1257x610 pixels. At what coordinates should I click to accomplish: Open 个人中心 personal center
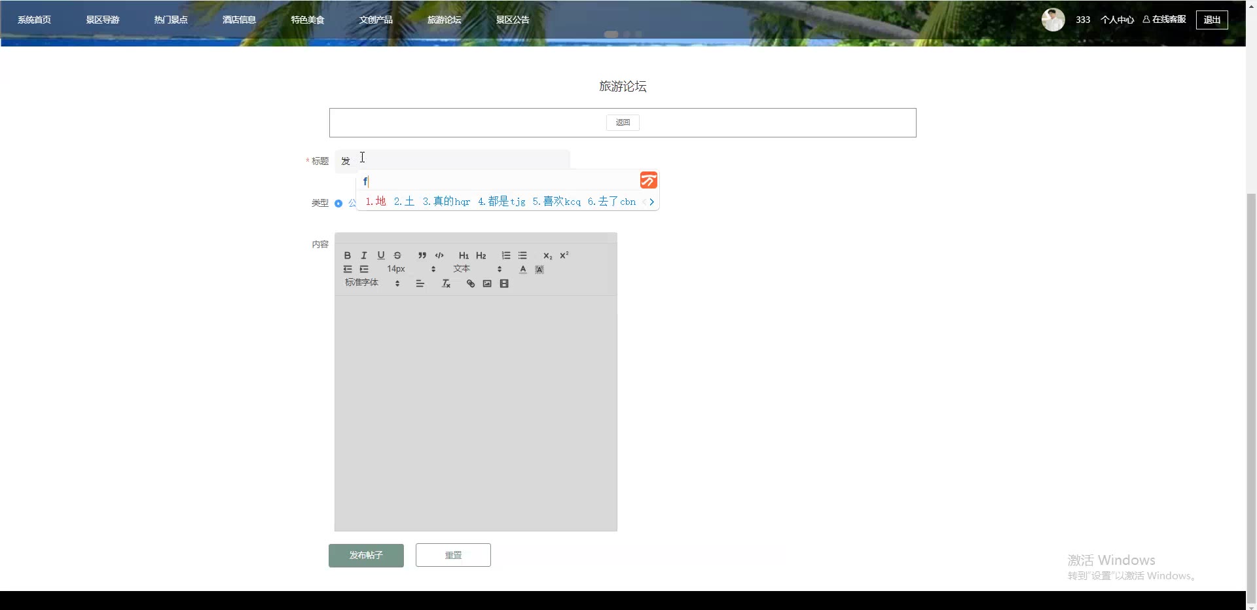point(1117,20)
